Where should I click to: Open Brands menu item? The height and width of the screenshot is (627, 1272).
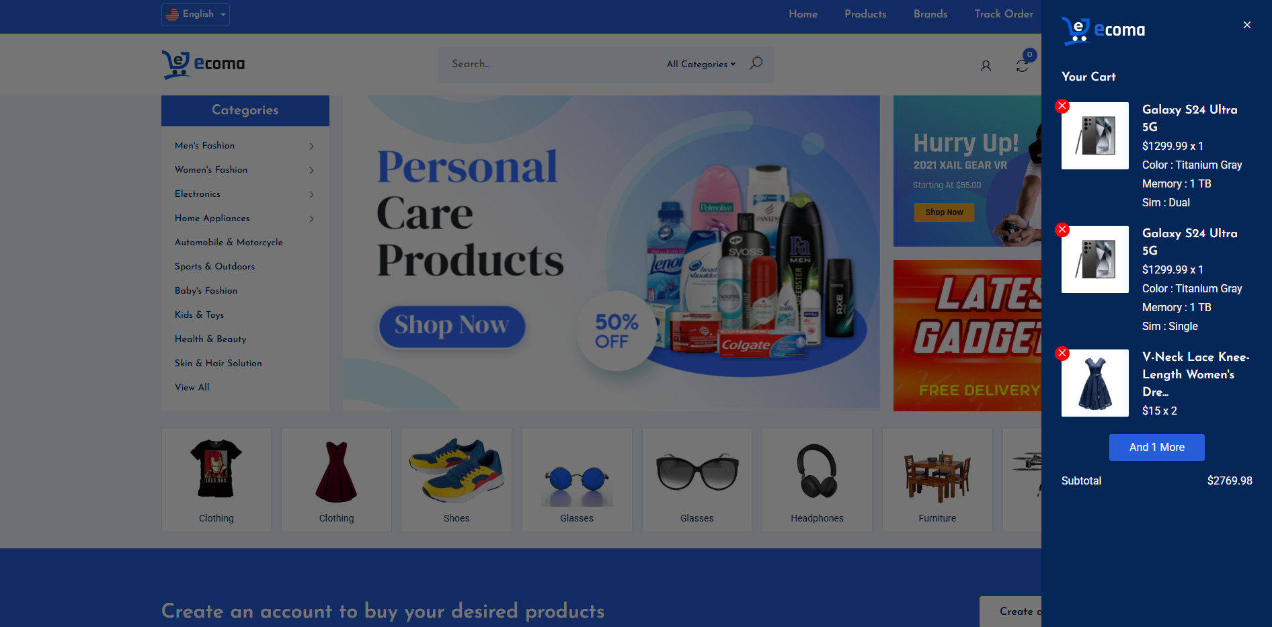pos(930,14)
